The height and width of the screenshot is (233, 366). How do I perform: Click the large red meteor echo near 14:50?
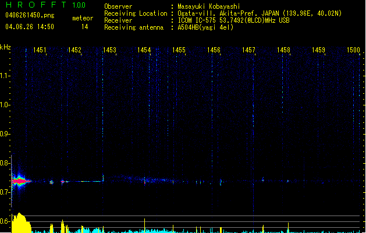click(x=21, y=181)
